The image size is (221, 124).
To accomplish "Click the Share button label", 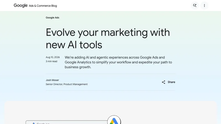I will click(171, 82).
